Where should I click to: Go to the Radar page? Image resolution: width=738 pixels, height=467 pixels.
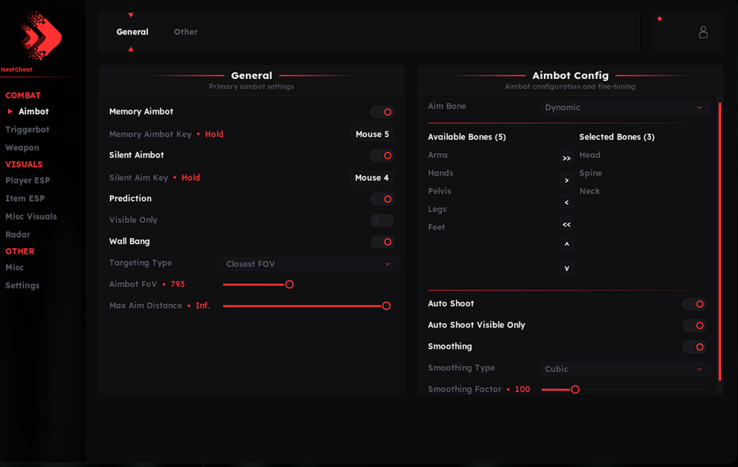(18, 235)
